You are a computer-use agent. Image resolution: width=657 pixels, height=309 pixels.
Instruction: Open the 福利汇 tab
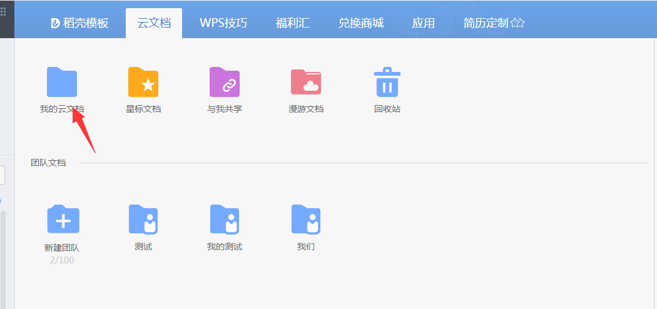(x=293, y=23)
